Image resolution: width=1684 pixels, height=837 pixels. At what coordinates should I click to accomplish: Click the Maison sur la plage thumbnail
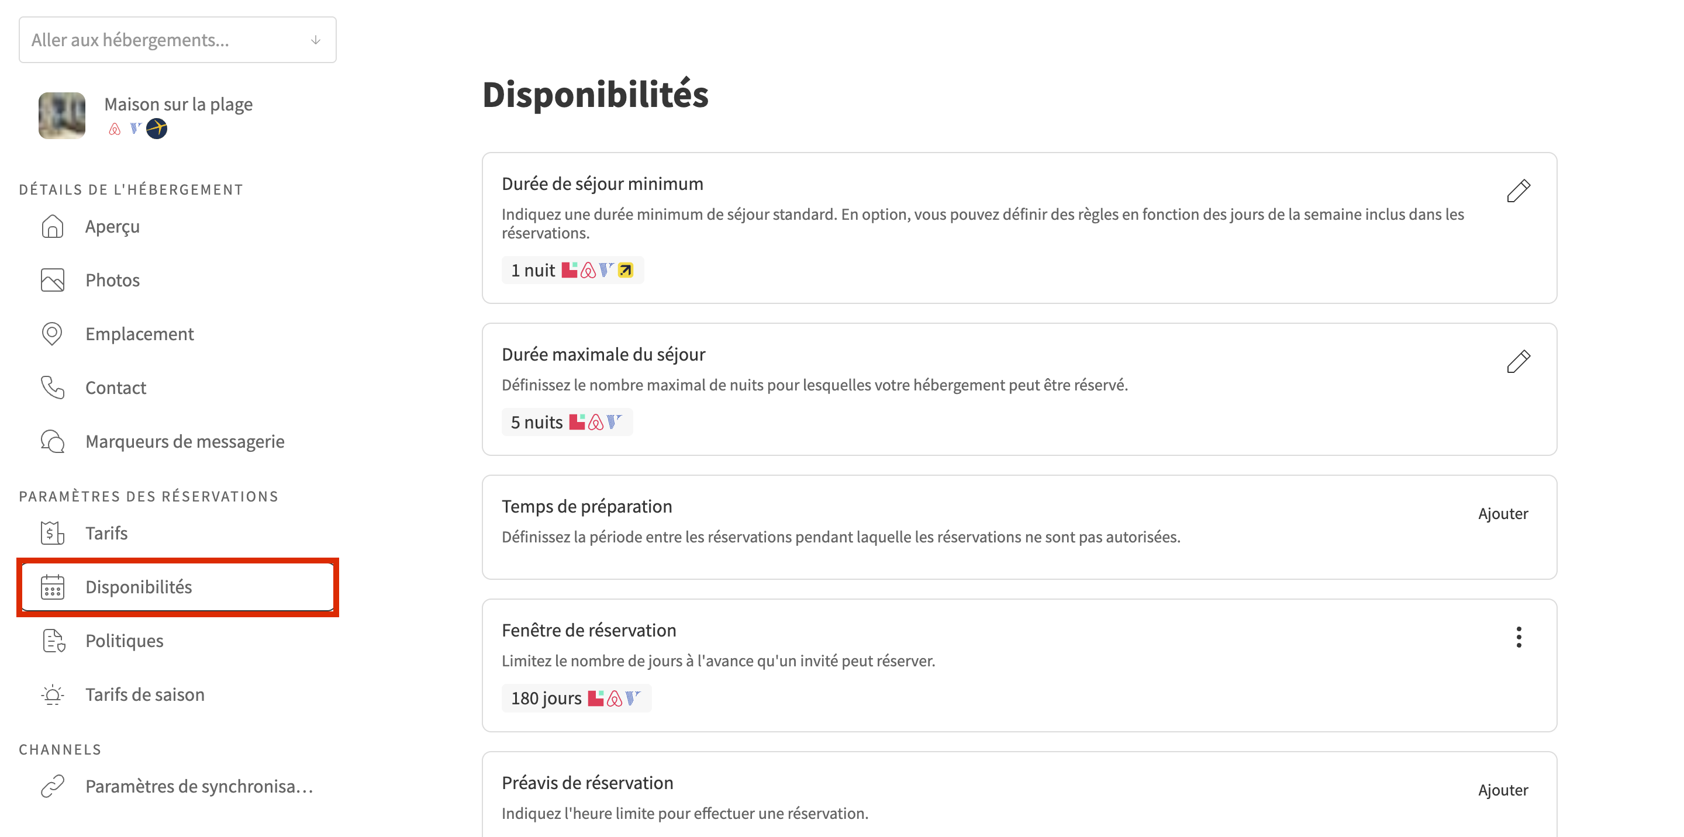coord(62,116)
